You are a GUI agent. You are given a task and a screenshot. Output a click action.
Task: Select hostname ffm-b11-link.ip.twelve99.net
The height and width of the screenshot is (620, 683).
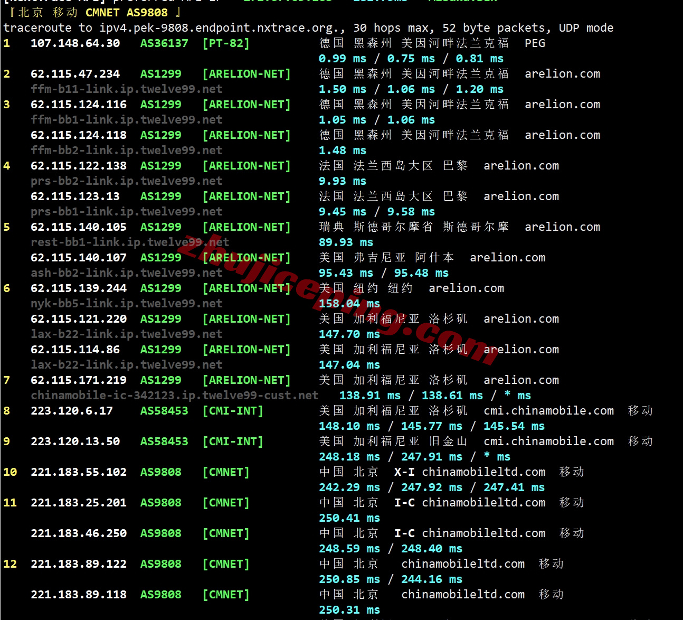(127, 89)
